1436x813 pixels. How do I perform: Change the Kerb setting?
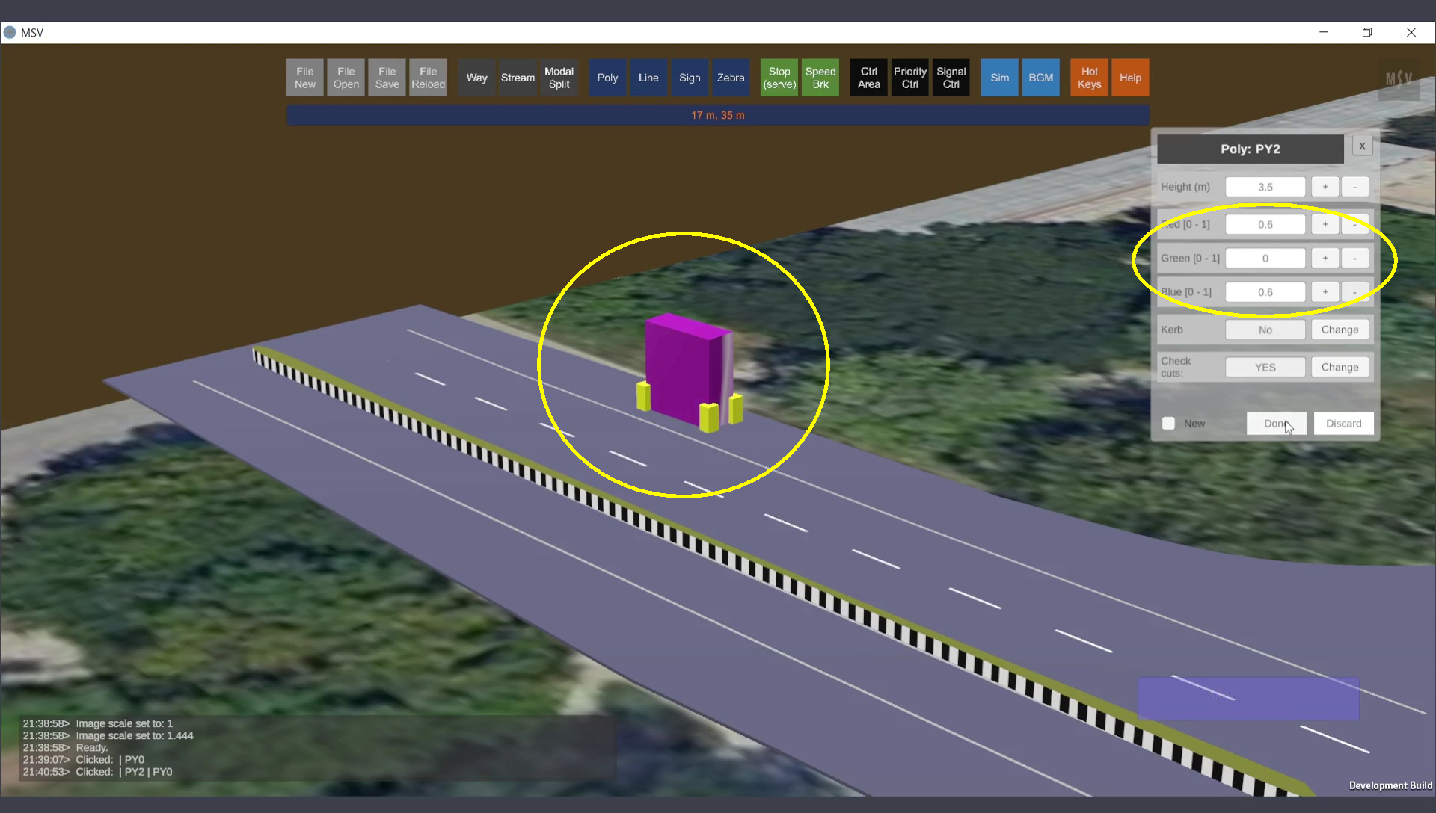(1339, 330)
